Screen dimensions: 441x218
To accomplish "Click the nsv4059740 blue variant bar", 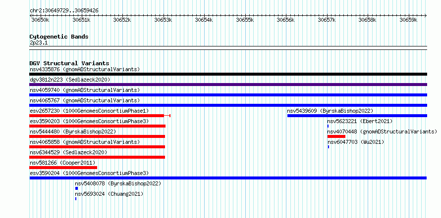I will pos(228,95).
